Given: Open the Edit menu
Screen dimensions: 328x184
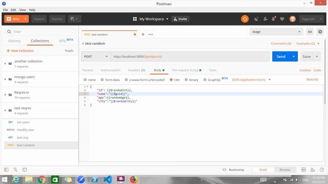Looking at the screenshot, I should coord(13,10).
